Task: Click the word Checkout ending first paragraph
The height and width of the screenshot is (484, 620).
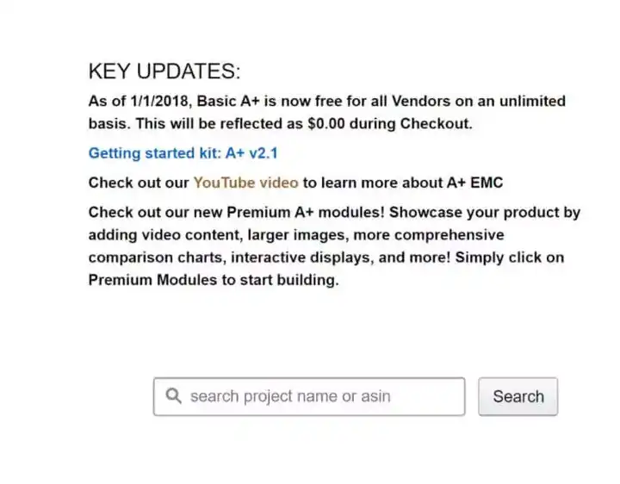Action: click(x=436, y=124)
